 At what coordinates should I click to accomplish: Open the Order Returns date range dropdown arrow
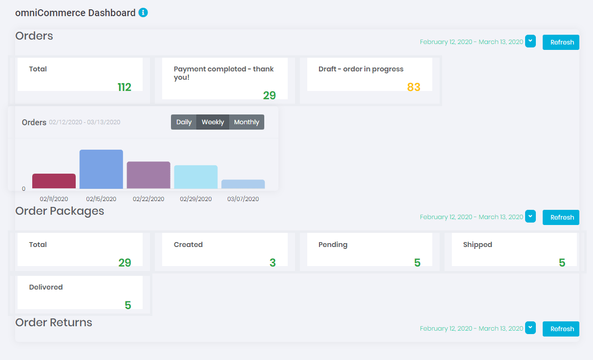[530, 328]
